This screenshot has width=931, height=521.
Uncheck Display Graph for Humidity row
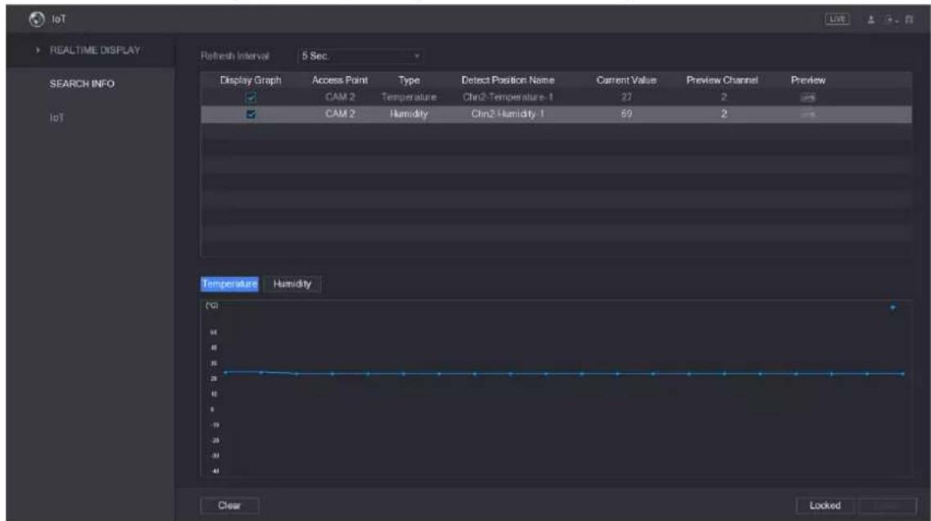coord(251,114)
